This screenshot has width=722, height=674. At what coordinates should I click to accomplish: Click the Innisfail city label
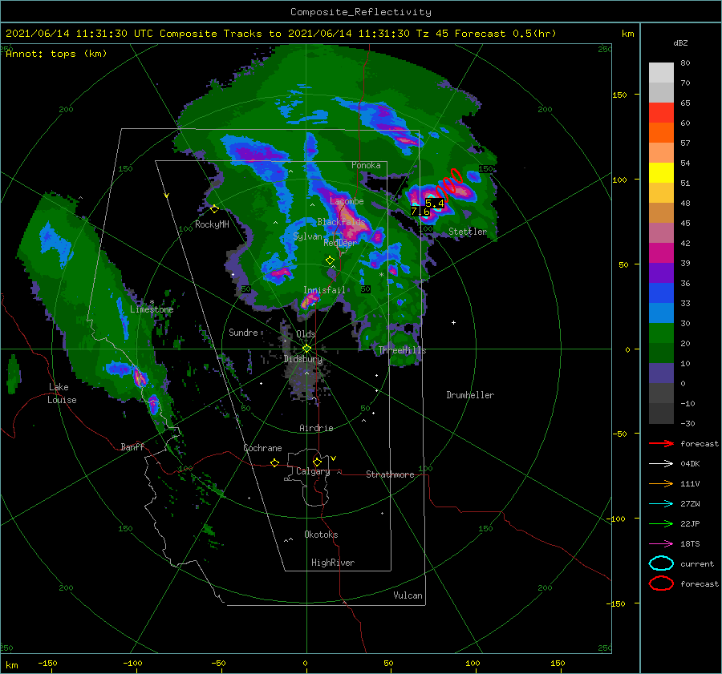[x=324, y=290]
